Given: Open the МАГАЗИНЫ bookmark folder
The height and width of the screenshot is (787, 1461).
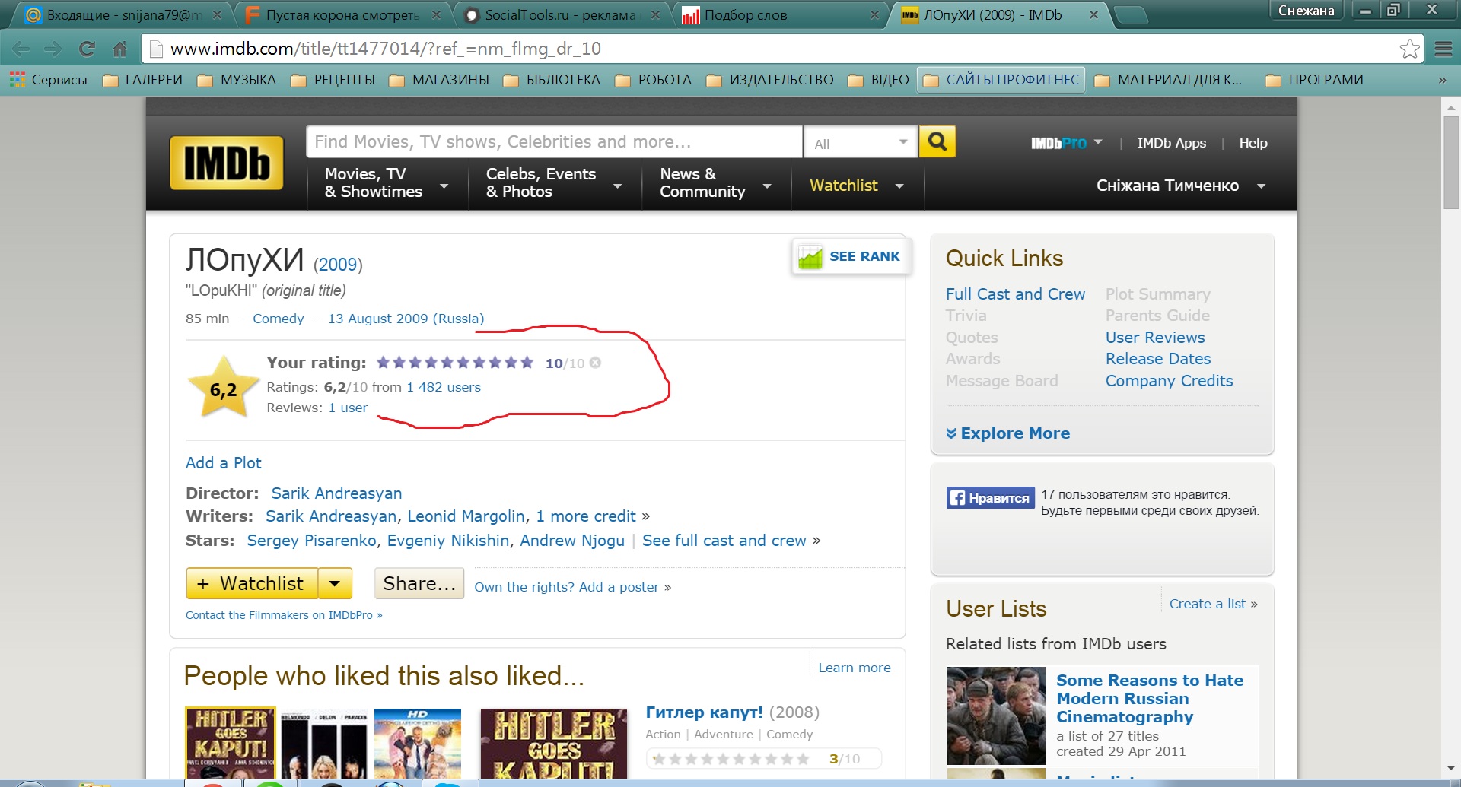Looking at the screenshot, I should 440,80.
